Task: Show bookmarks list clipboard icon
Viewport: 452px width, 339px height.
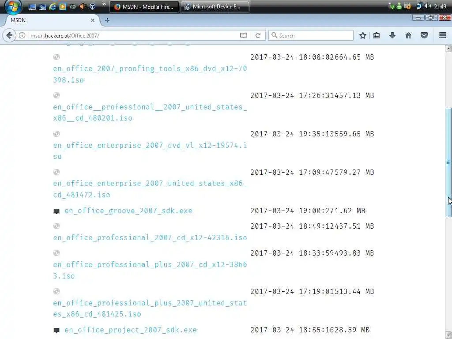Action: [x=377, y=35]
